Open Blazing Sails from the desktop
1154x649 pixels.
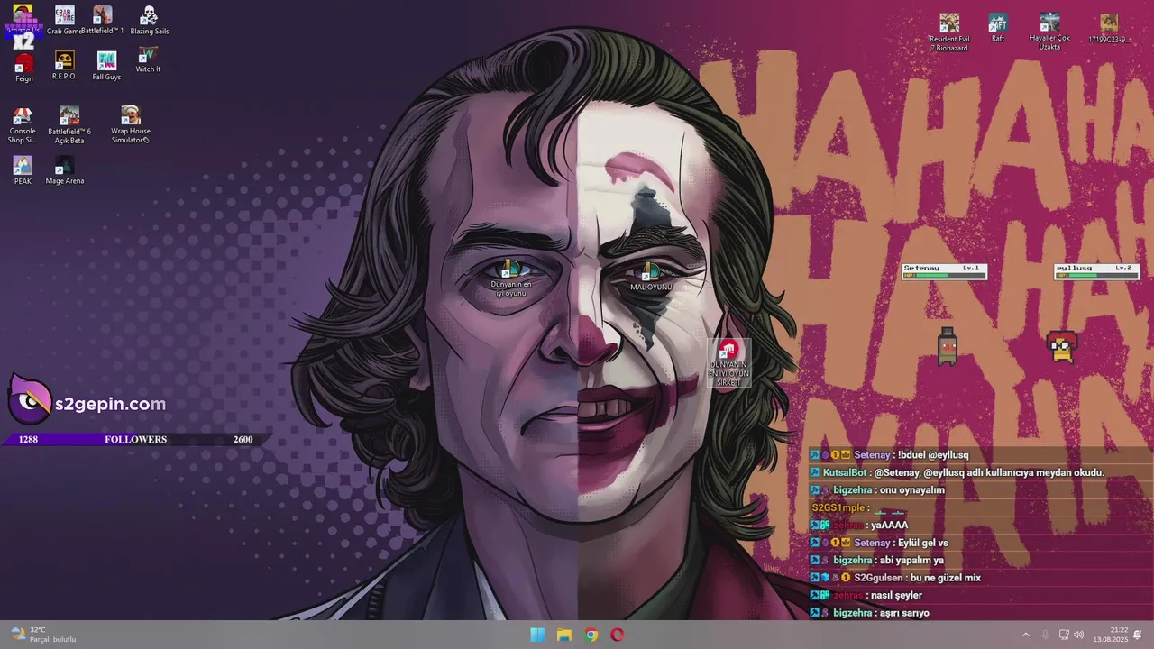149,20
